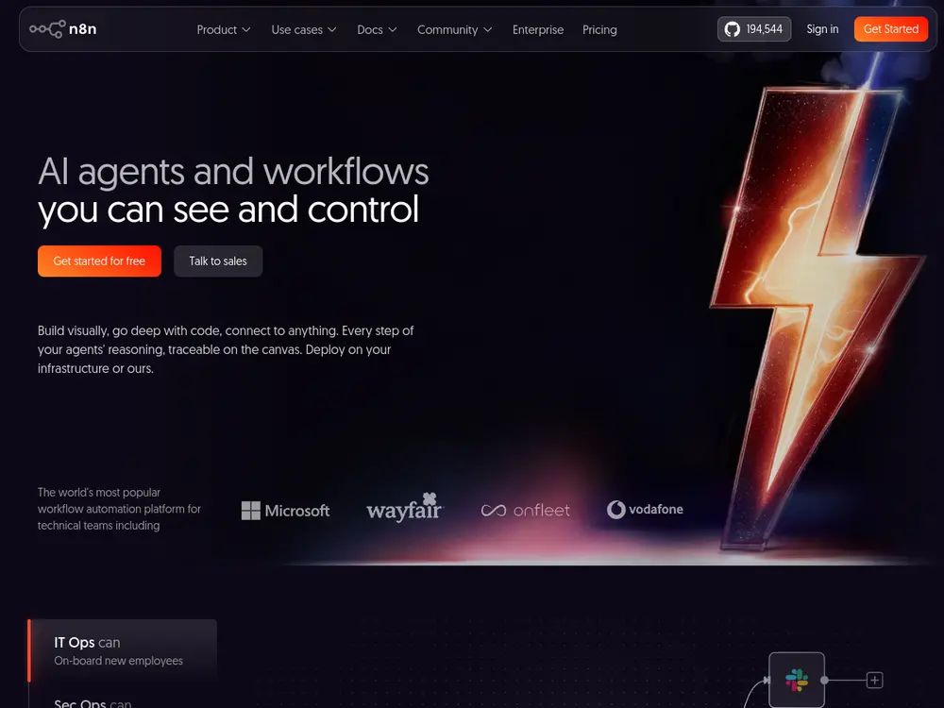This screenshot has height=708, width=944.
Task: Open the Docs menu
Action: pyautogui.click(x=377, y=29)
